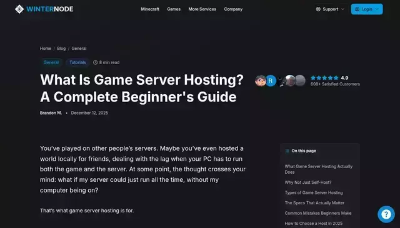
Task: Click the Support globe icon
Action: [318, 9]
